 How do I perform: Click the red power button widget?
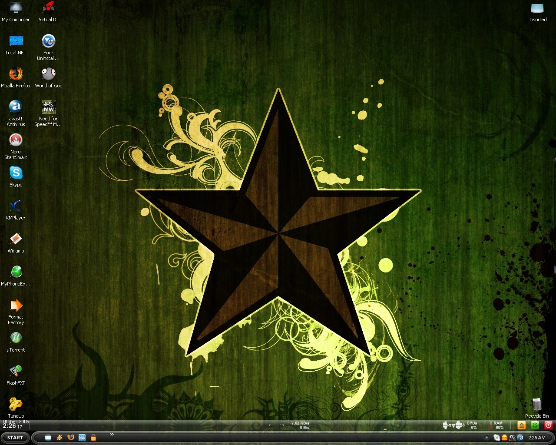pyautogui.click(x=549, y=425)
